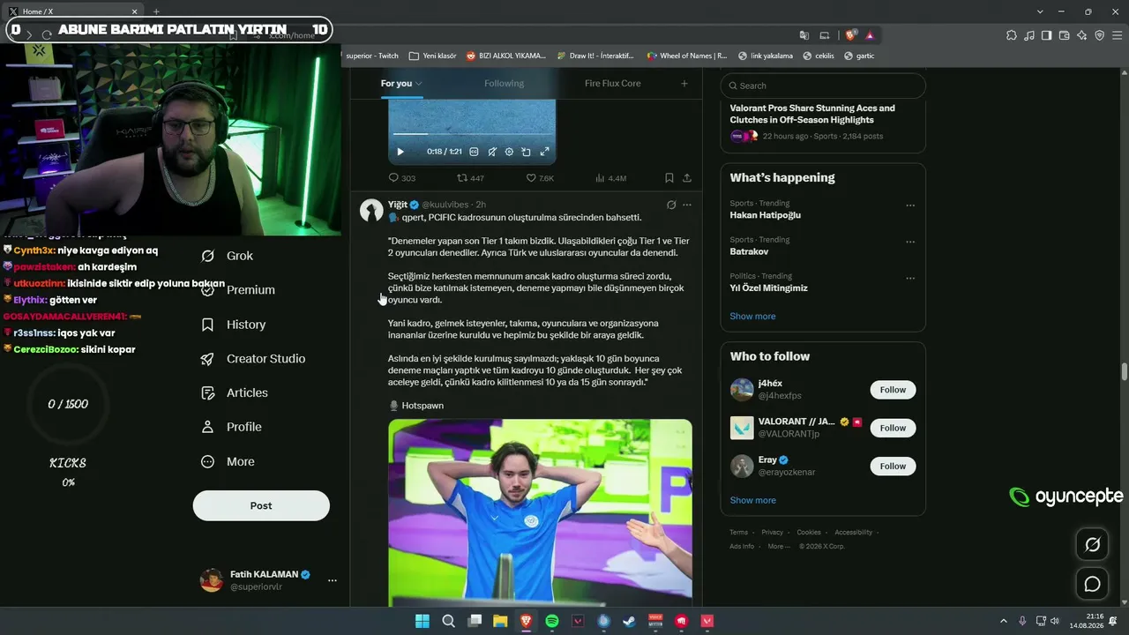
Task: Seek along the video progress bar
Action: click(472, 134)
